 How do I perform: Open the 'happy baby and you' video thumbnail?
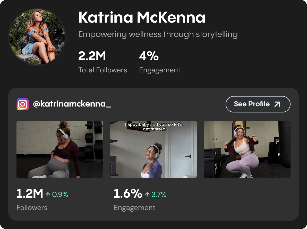tap(153, 149)
